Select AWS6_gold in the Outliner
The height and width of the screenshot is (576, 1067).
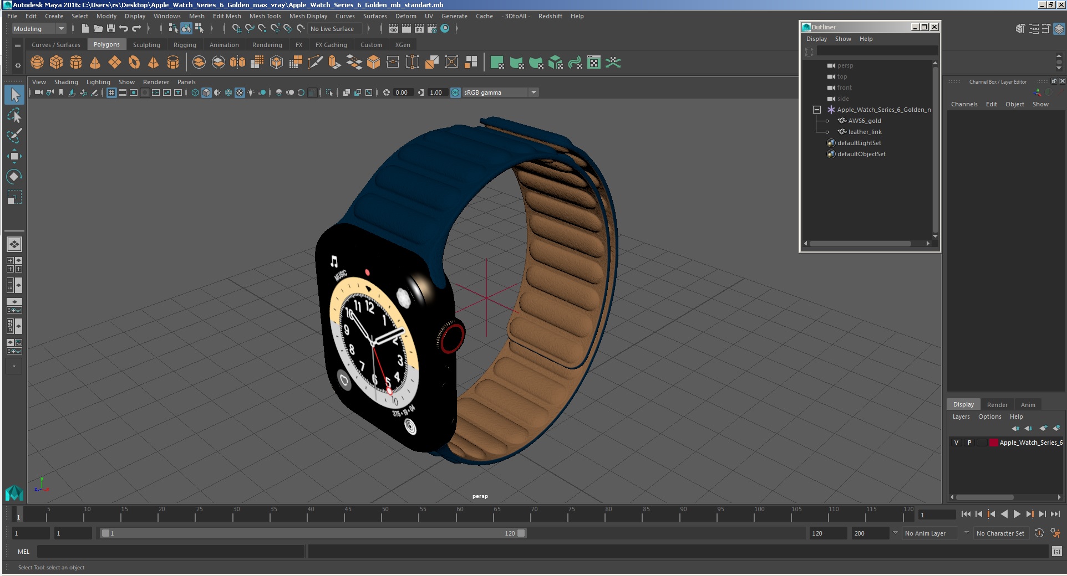pyautogui.click(x=864, y=121)
